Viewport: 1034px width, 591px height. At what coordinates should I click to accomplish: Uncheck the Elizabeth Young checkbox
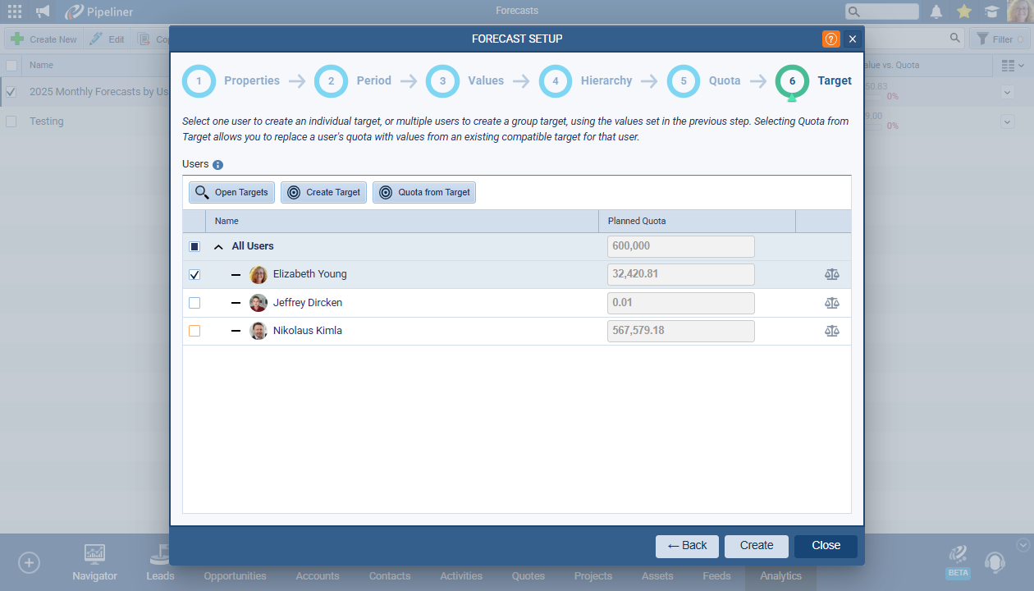tap(194, 275)
